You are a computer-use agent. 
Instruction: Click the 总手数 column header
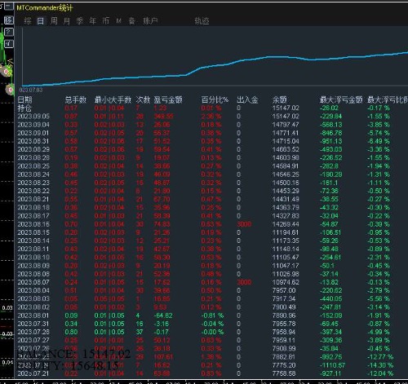pyautogui.click(x=76, y=99)
